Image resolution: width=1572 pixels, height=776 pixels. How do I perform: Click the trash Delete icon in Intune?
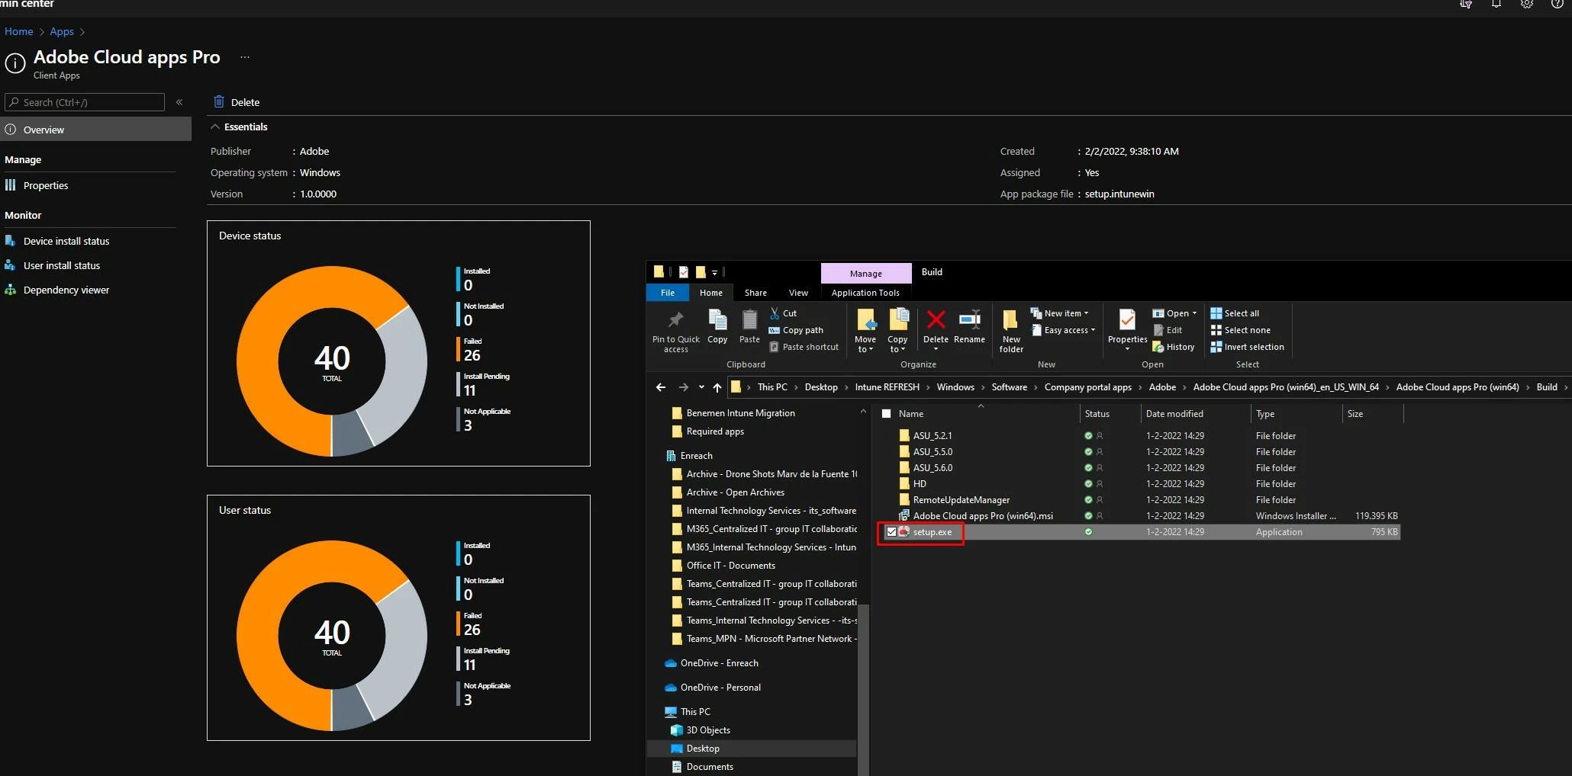click(x=219, y=101)
